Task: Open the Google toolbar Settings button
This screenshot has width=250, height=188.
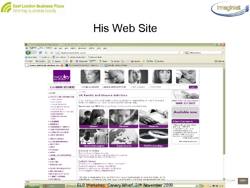Action: click(x=220, y=61)
